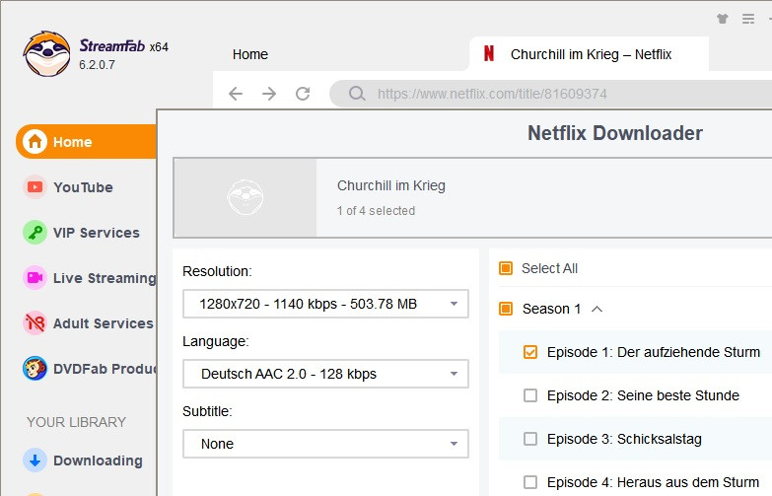
Task: Click the Adult Services sidebar label
Action: 104,323
